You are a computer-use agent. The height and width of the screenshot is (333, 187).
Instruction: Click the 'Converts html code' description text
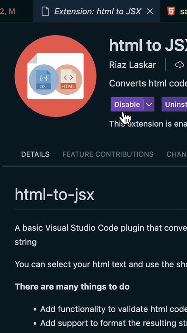(x=148, y=83)
